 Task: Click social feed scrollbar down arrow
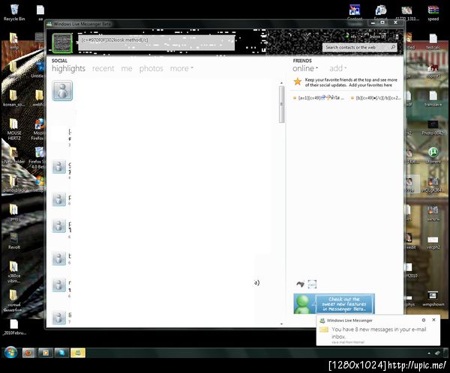pos(281,324)
